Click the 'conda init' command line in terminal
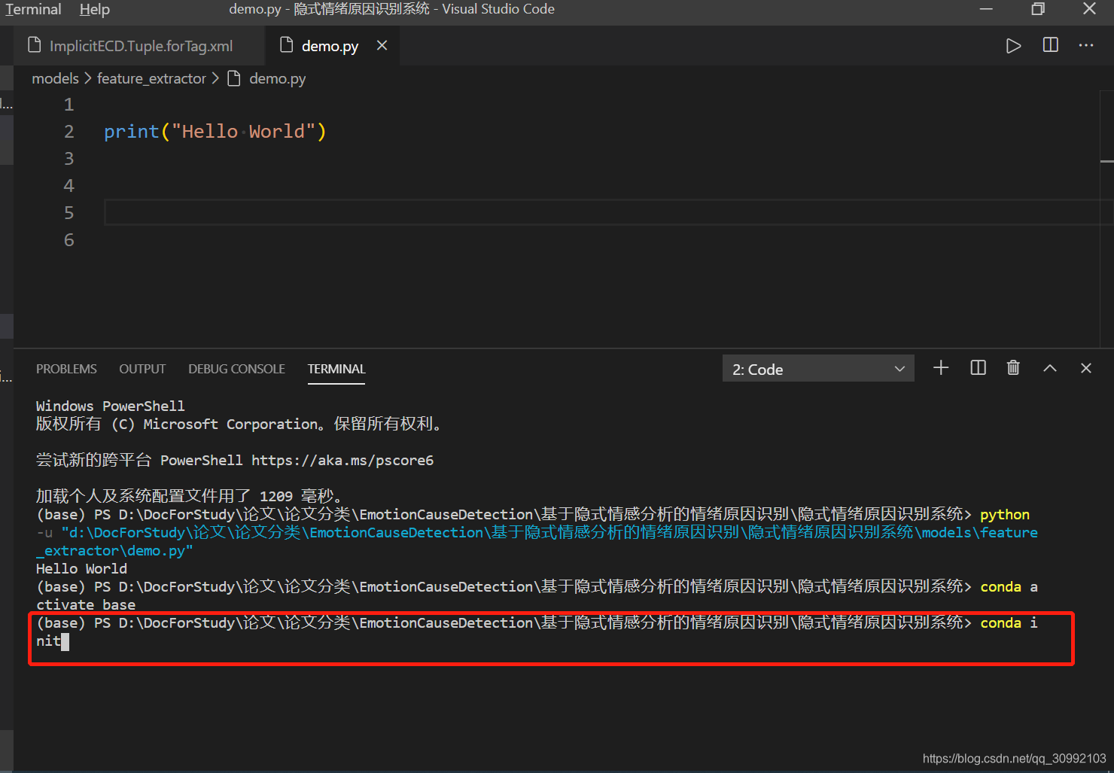Image resolution: width=1114 pixels, height=773 pixels. tap(537, 631)
